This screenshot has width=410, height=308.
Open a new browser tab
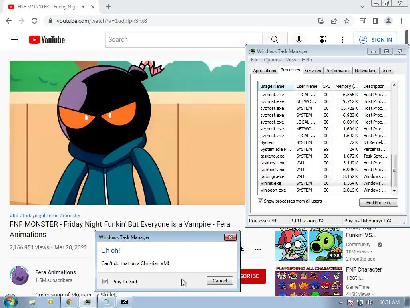108,7
